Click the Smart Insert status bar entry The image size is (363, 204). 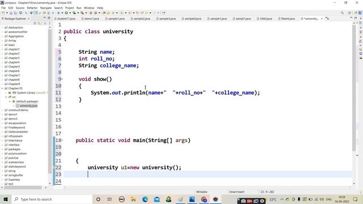click(x=237, y=192)
